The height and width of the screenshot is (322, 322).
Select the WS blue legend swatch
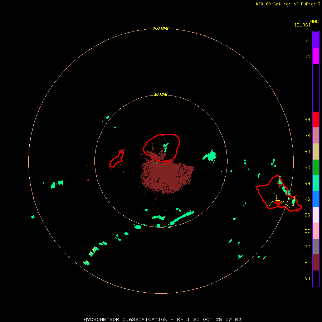point(316,199)
